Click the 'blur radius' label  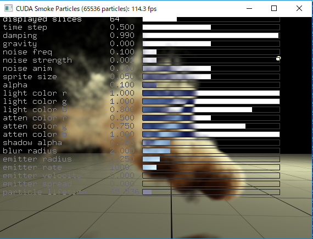[x=30, y=151]
